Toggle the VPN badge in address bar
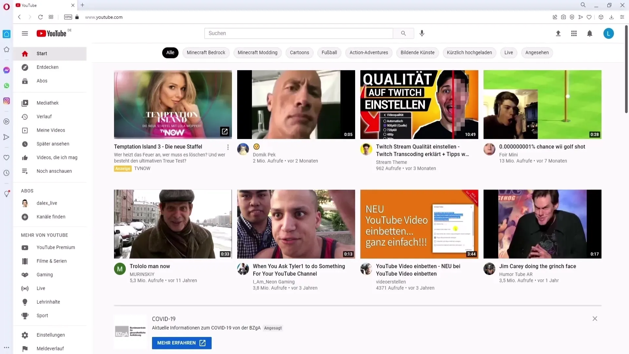 [x=68, y=17]
